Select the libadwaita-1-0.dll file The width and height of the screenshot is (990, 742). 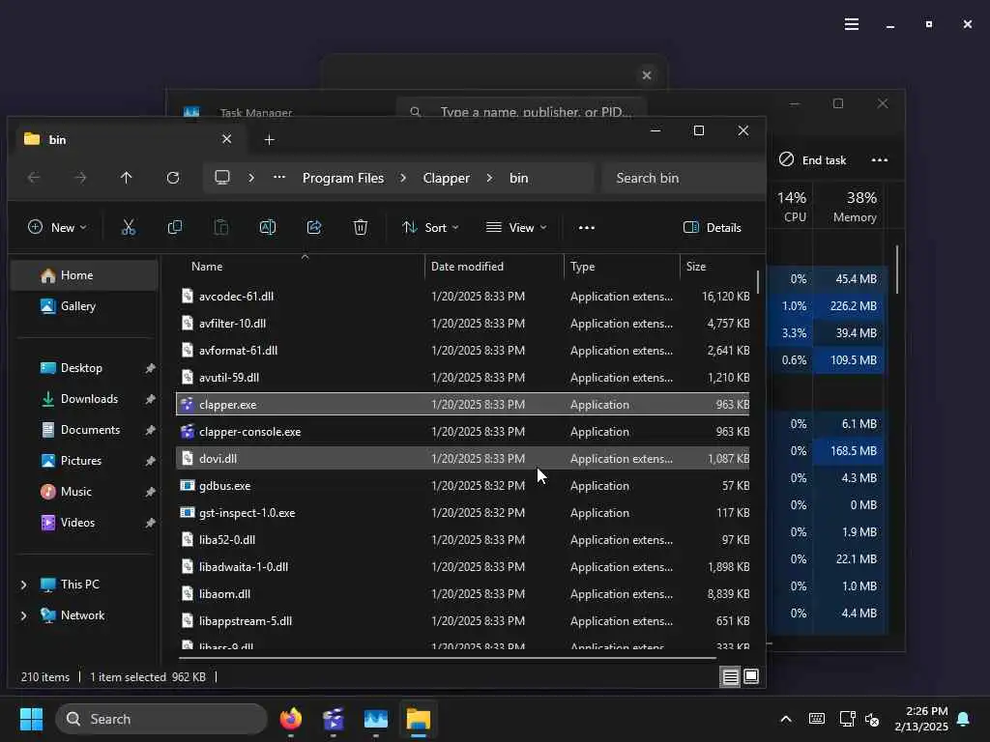[x=462, y=567]
